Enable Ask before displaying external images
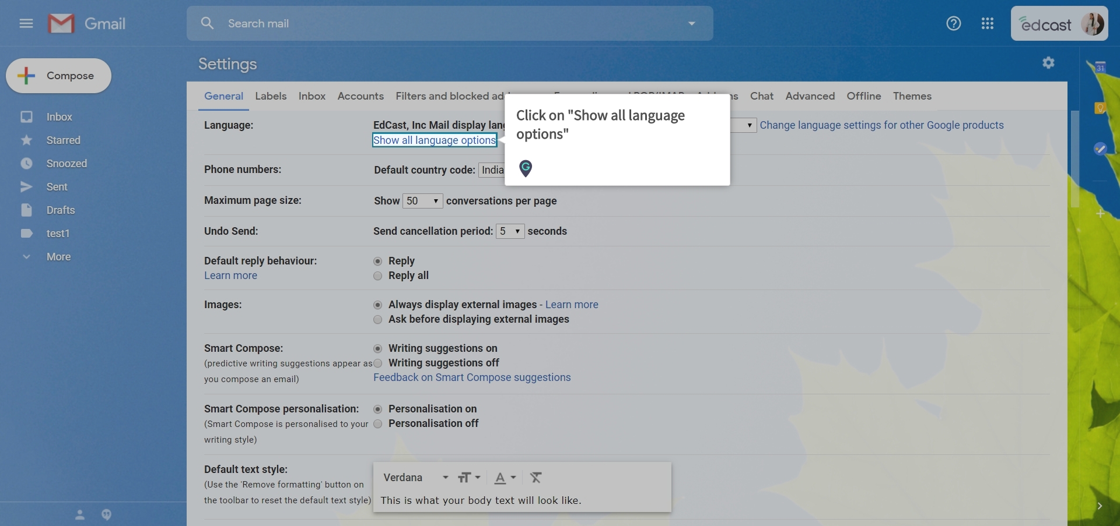The image size is (1120, 526). pos(377,319)
